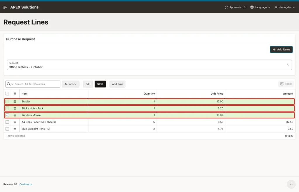This screenshot has width=299, height=192.
Task: Open the Approvals list
Action: point(236,7)
